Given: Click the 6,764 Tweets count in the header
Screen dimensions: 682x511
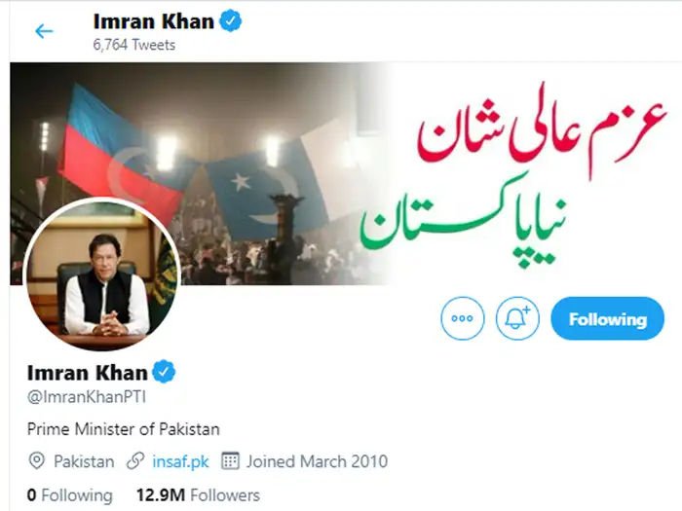Looking at the screenshot, I should pos(134,45).
